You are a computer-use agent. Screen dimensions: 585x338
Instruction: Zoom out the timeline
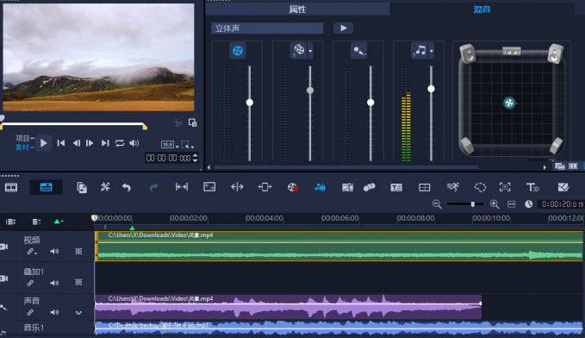(437, 203)
